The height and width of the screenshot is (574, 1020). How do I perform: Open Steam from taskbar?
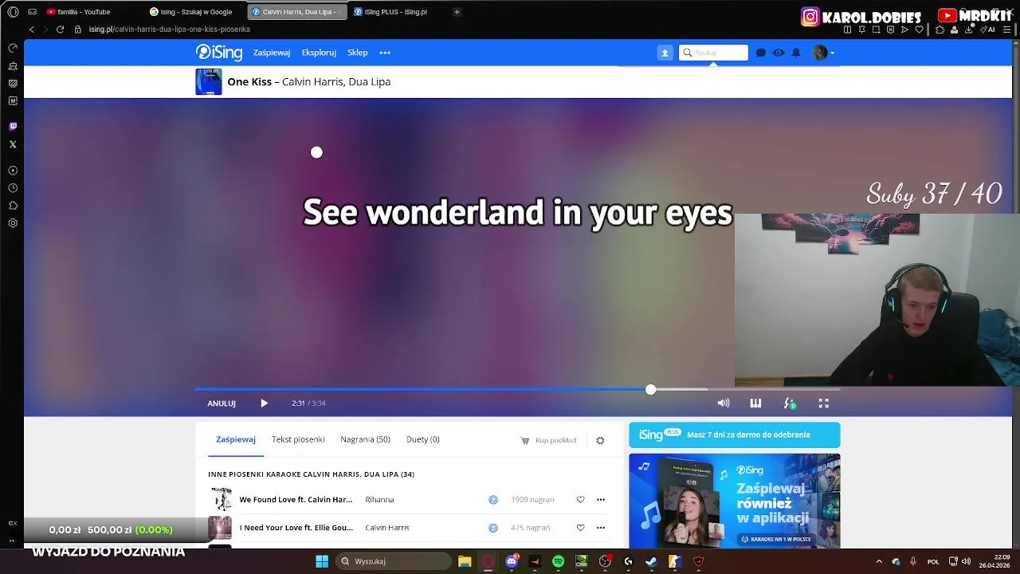pyautogui.click(x=651, y=561)
